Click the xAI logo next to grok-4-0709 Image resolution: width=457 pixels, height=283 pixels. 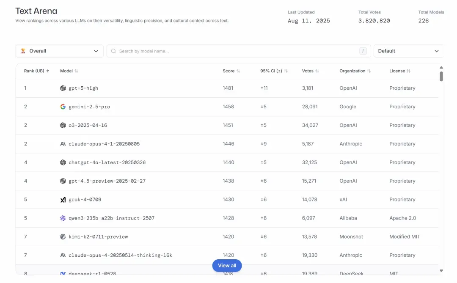[63, 200]
